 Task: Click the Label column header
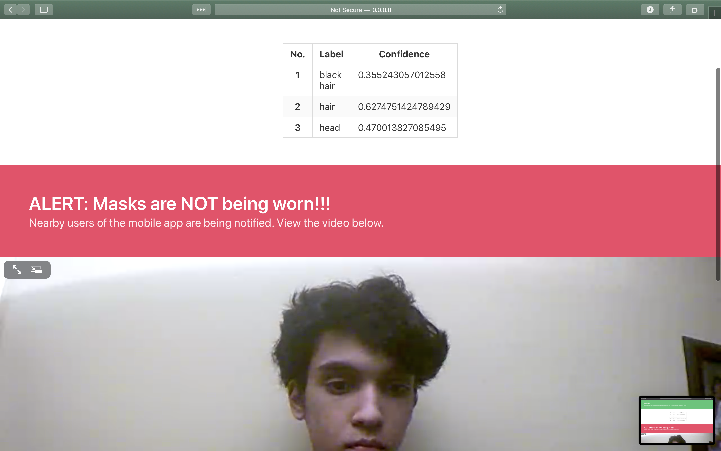[331, 54]
